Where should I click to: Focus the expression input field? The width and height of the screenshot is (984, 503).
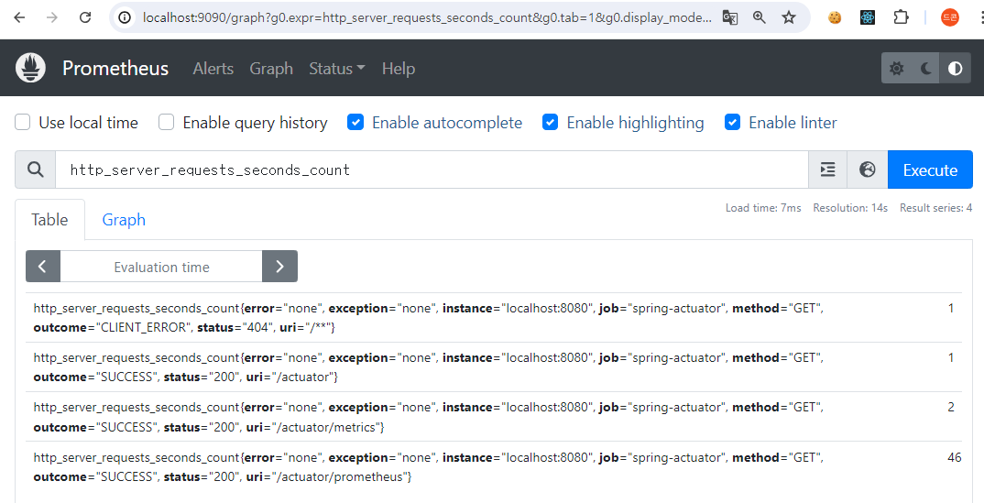click(432, 169)
